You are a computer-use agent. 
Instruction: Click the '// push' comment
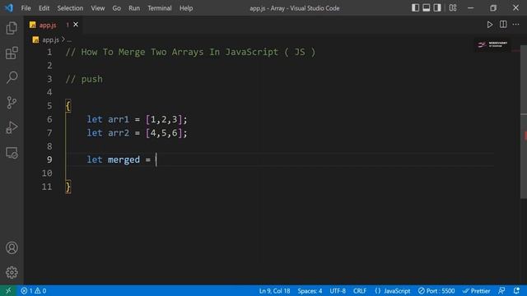tap(84, 79)
